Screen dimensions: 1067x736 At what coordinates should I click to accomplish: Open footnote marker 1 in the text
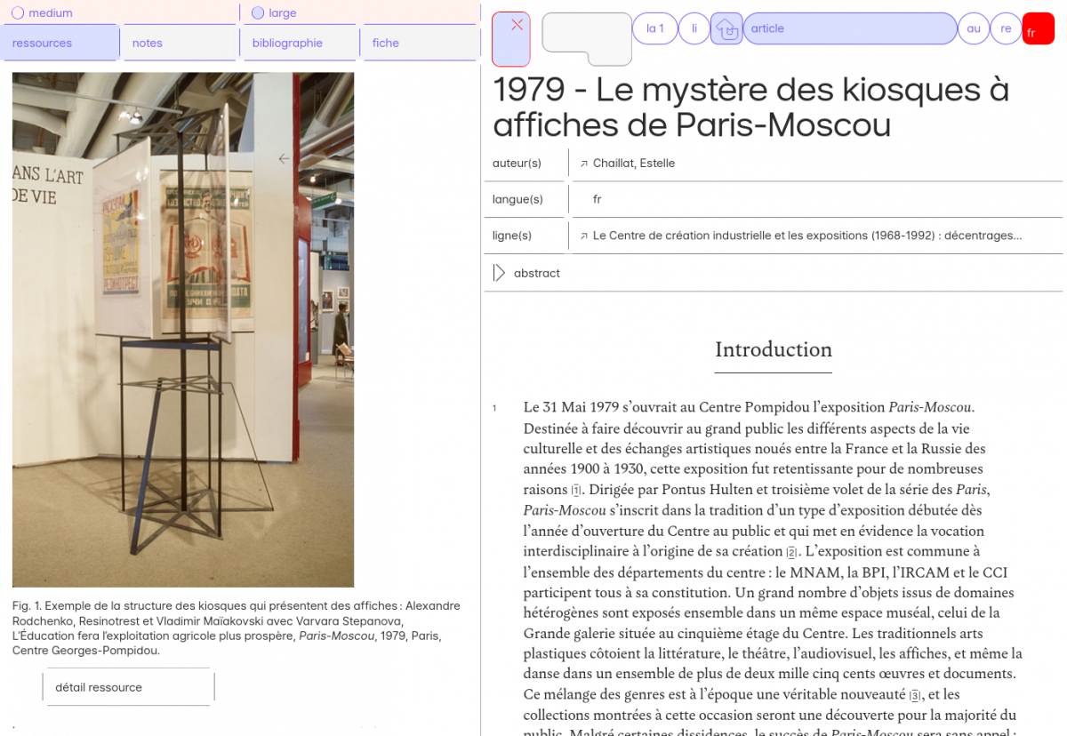point(576,490)
